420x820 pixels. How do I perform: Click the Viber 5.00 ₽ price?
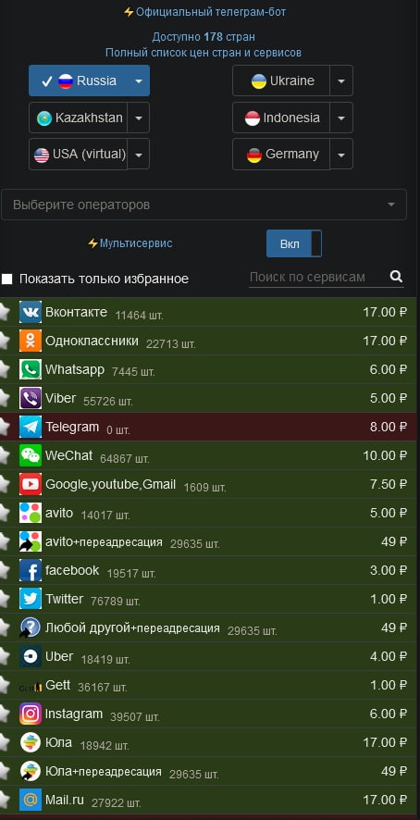pos(389,398)
